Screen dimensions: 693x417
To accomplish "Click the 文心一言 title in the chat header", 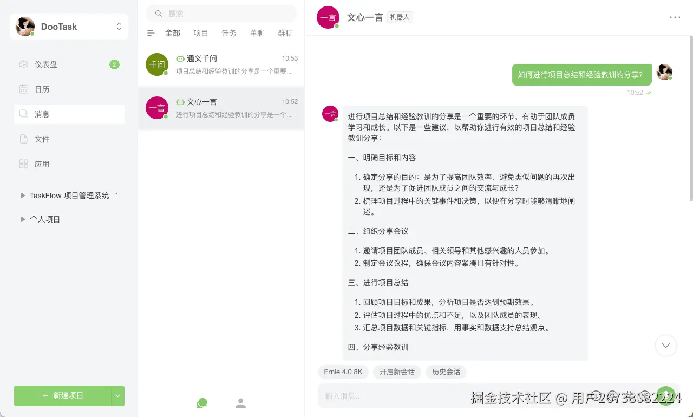I will (365, 17).
